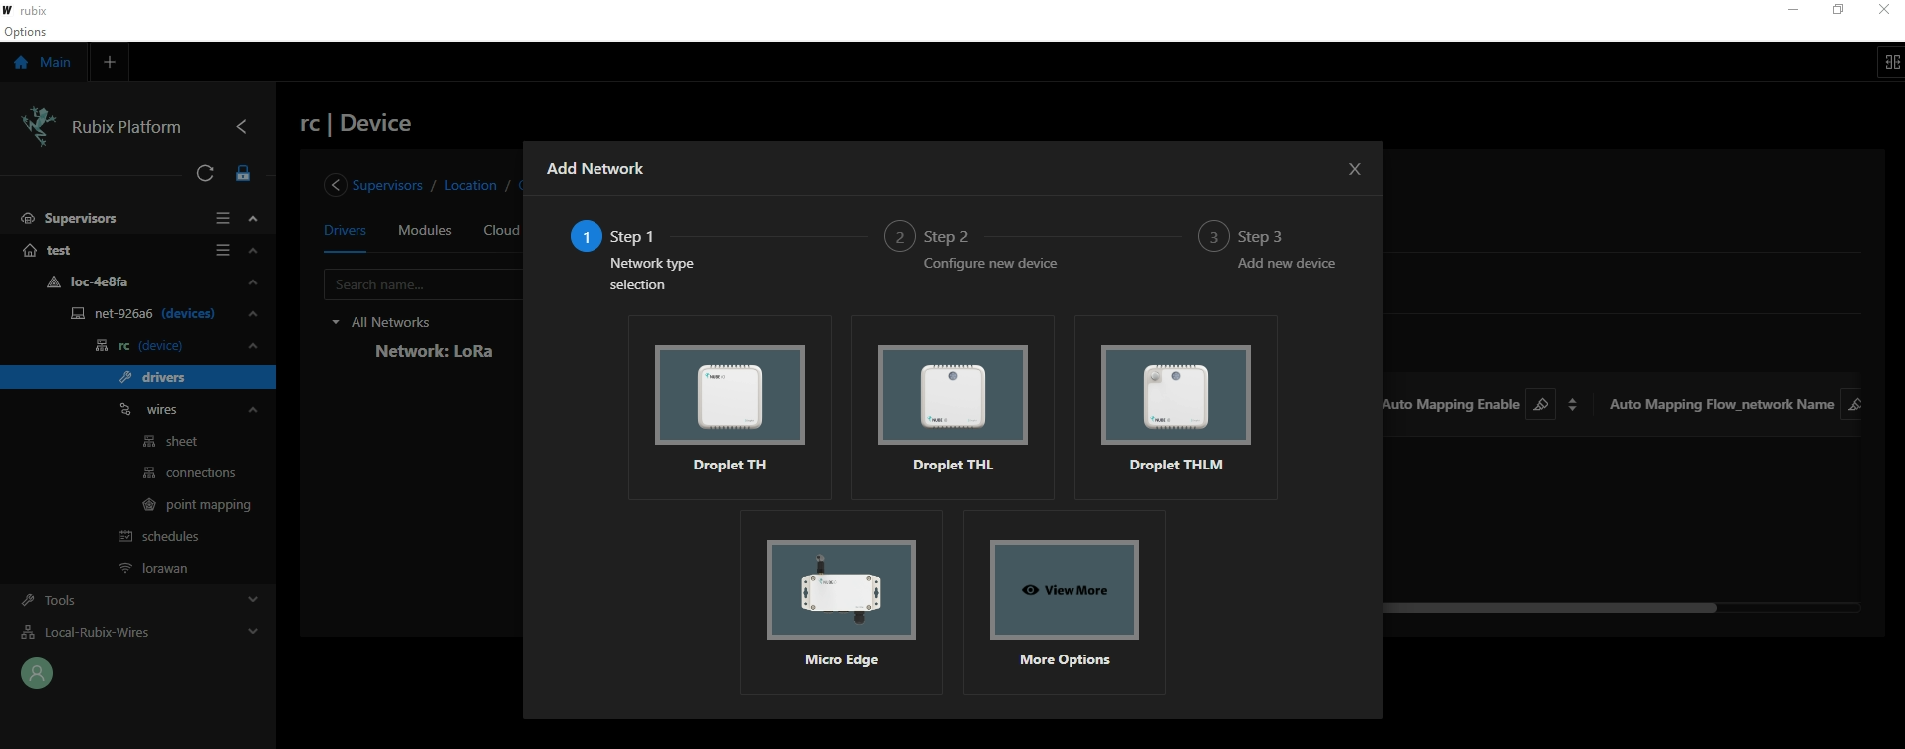Open sheet under wires
1905x749 pixels.
click(181, 441)
